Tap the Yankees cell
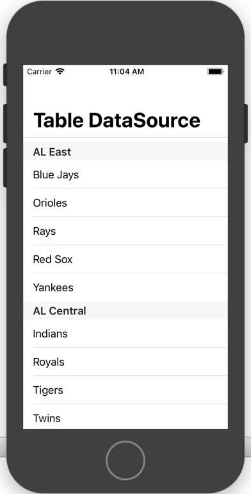 [125, 287]
